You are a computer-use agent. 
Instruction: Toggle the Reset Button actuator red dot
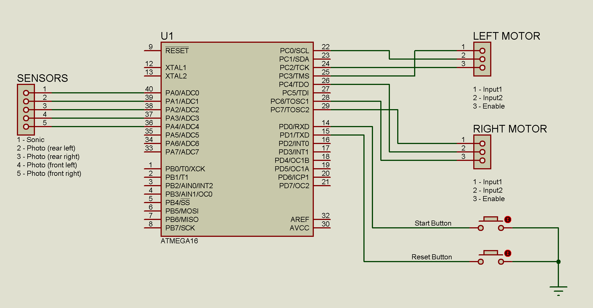point(508,253)
